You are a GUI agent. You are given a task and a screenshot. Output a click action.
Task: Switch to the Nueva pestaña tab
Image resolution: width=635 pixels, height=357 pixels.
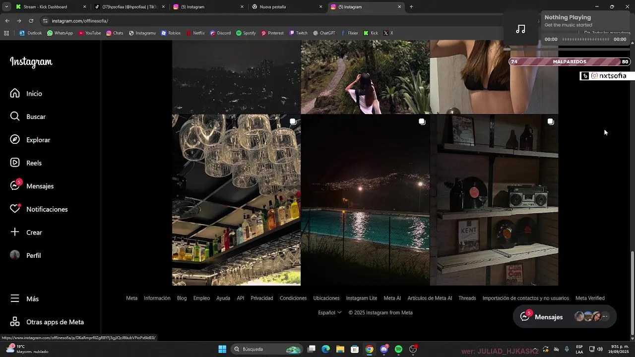(287, 7)
